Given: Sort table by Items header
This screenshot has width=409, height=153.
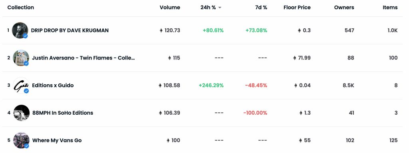Looking at the screenshot, I should (x=390, y=7).
